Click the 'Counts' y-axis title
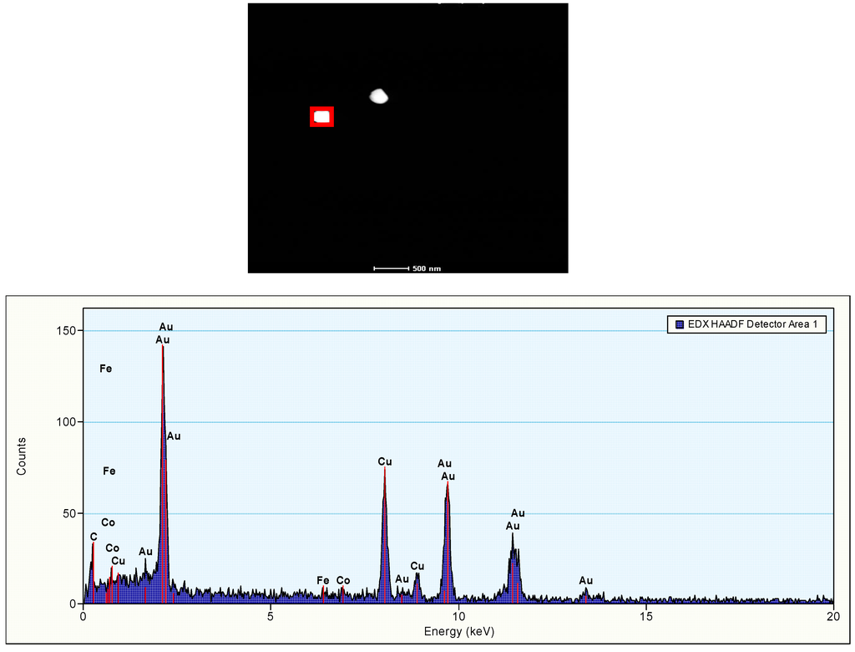This screenshot has height=652, width=855. (x=22, y=456)
